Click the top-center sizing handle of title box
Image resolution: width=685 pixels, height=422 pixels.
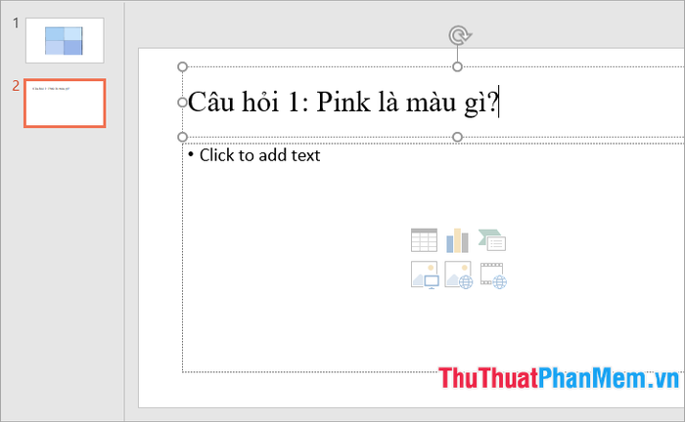[x=457, y=66]
